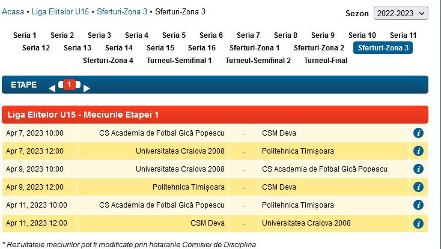The height and width of the screenshot is (249, 441).
Task: Open info for Apr 7 10:00 match
Action: coord(418,133)
